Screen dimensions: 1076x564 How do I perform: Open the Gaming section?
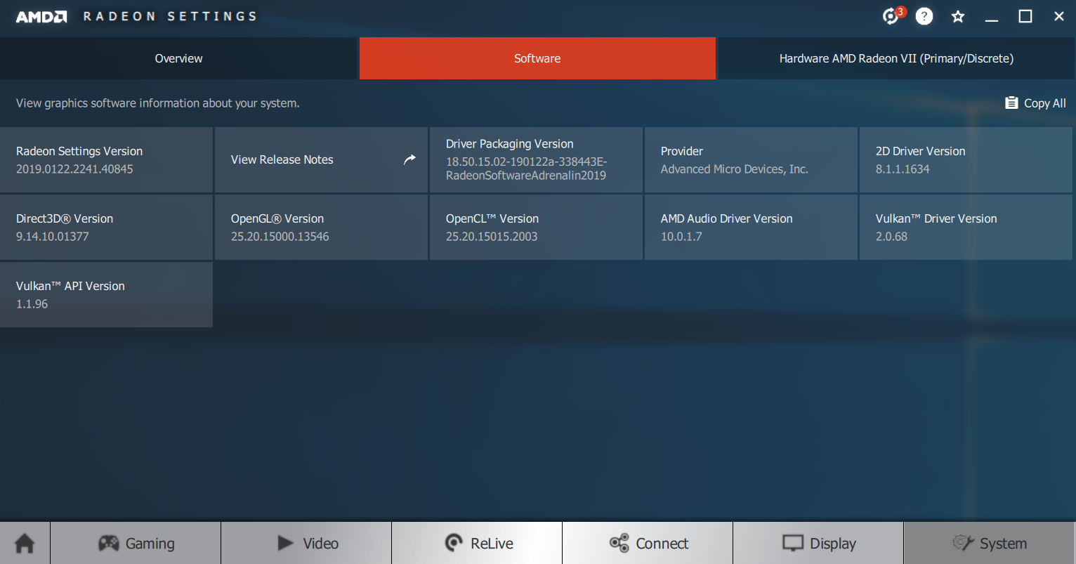[136, 543]
